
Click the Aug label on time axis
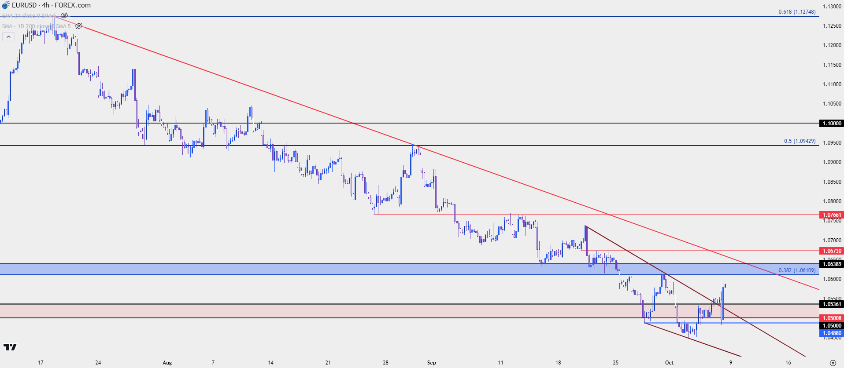pyautogui.click(x=167, y=363)
